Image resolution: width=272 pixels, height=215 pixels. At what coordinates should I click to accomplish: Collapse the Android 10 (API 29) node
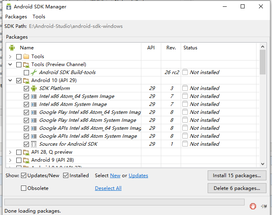tap(10, 80)
